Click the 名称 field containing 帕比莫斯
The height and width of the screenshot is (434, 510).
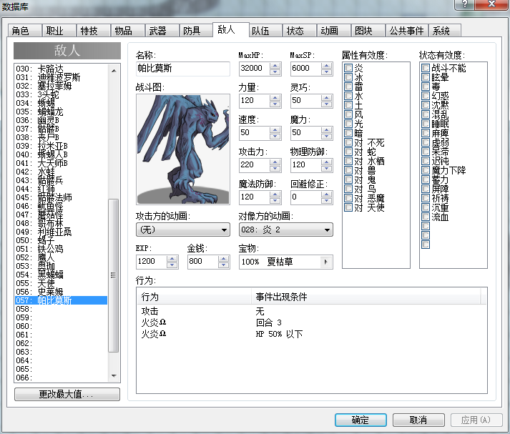tap(183, 69)
